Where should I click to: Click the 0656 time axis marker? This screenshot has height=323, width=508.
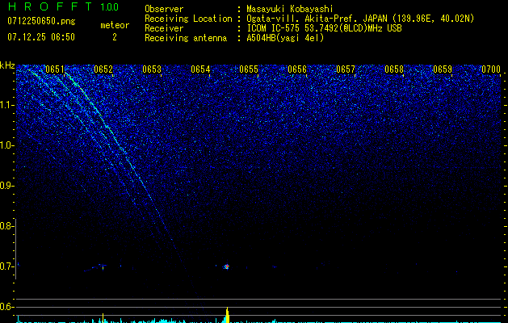coord(297,69)
